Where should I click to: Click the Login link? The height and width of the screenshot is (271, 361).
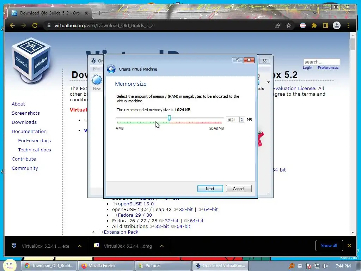click(307, 67)
